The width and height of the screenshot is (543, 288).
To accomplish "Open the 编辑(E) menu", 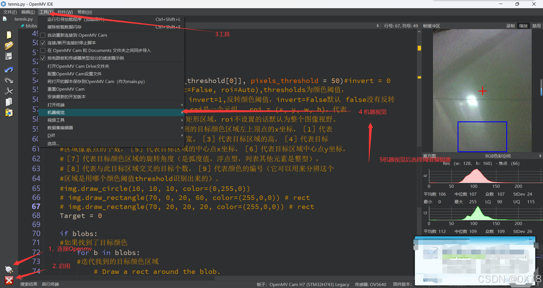I will [28, 12].
